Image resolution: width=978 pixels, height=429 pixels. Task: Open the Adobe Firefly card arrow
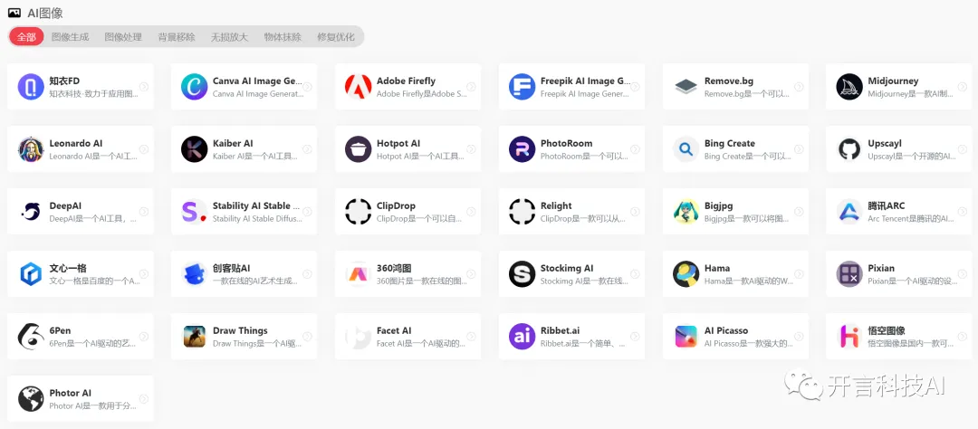(471, 87)
